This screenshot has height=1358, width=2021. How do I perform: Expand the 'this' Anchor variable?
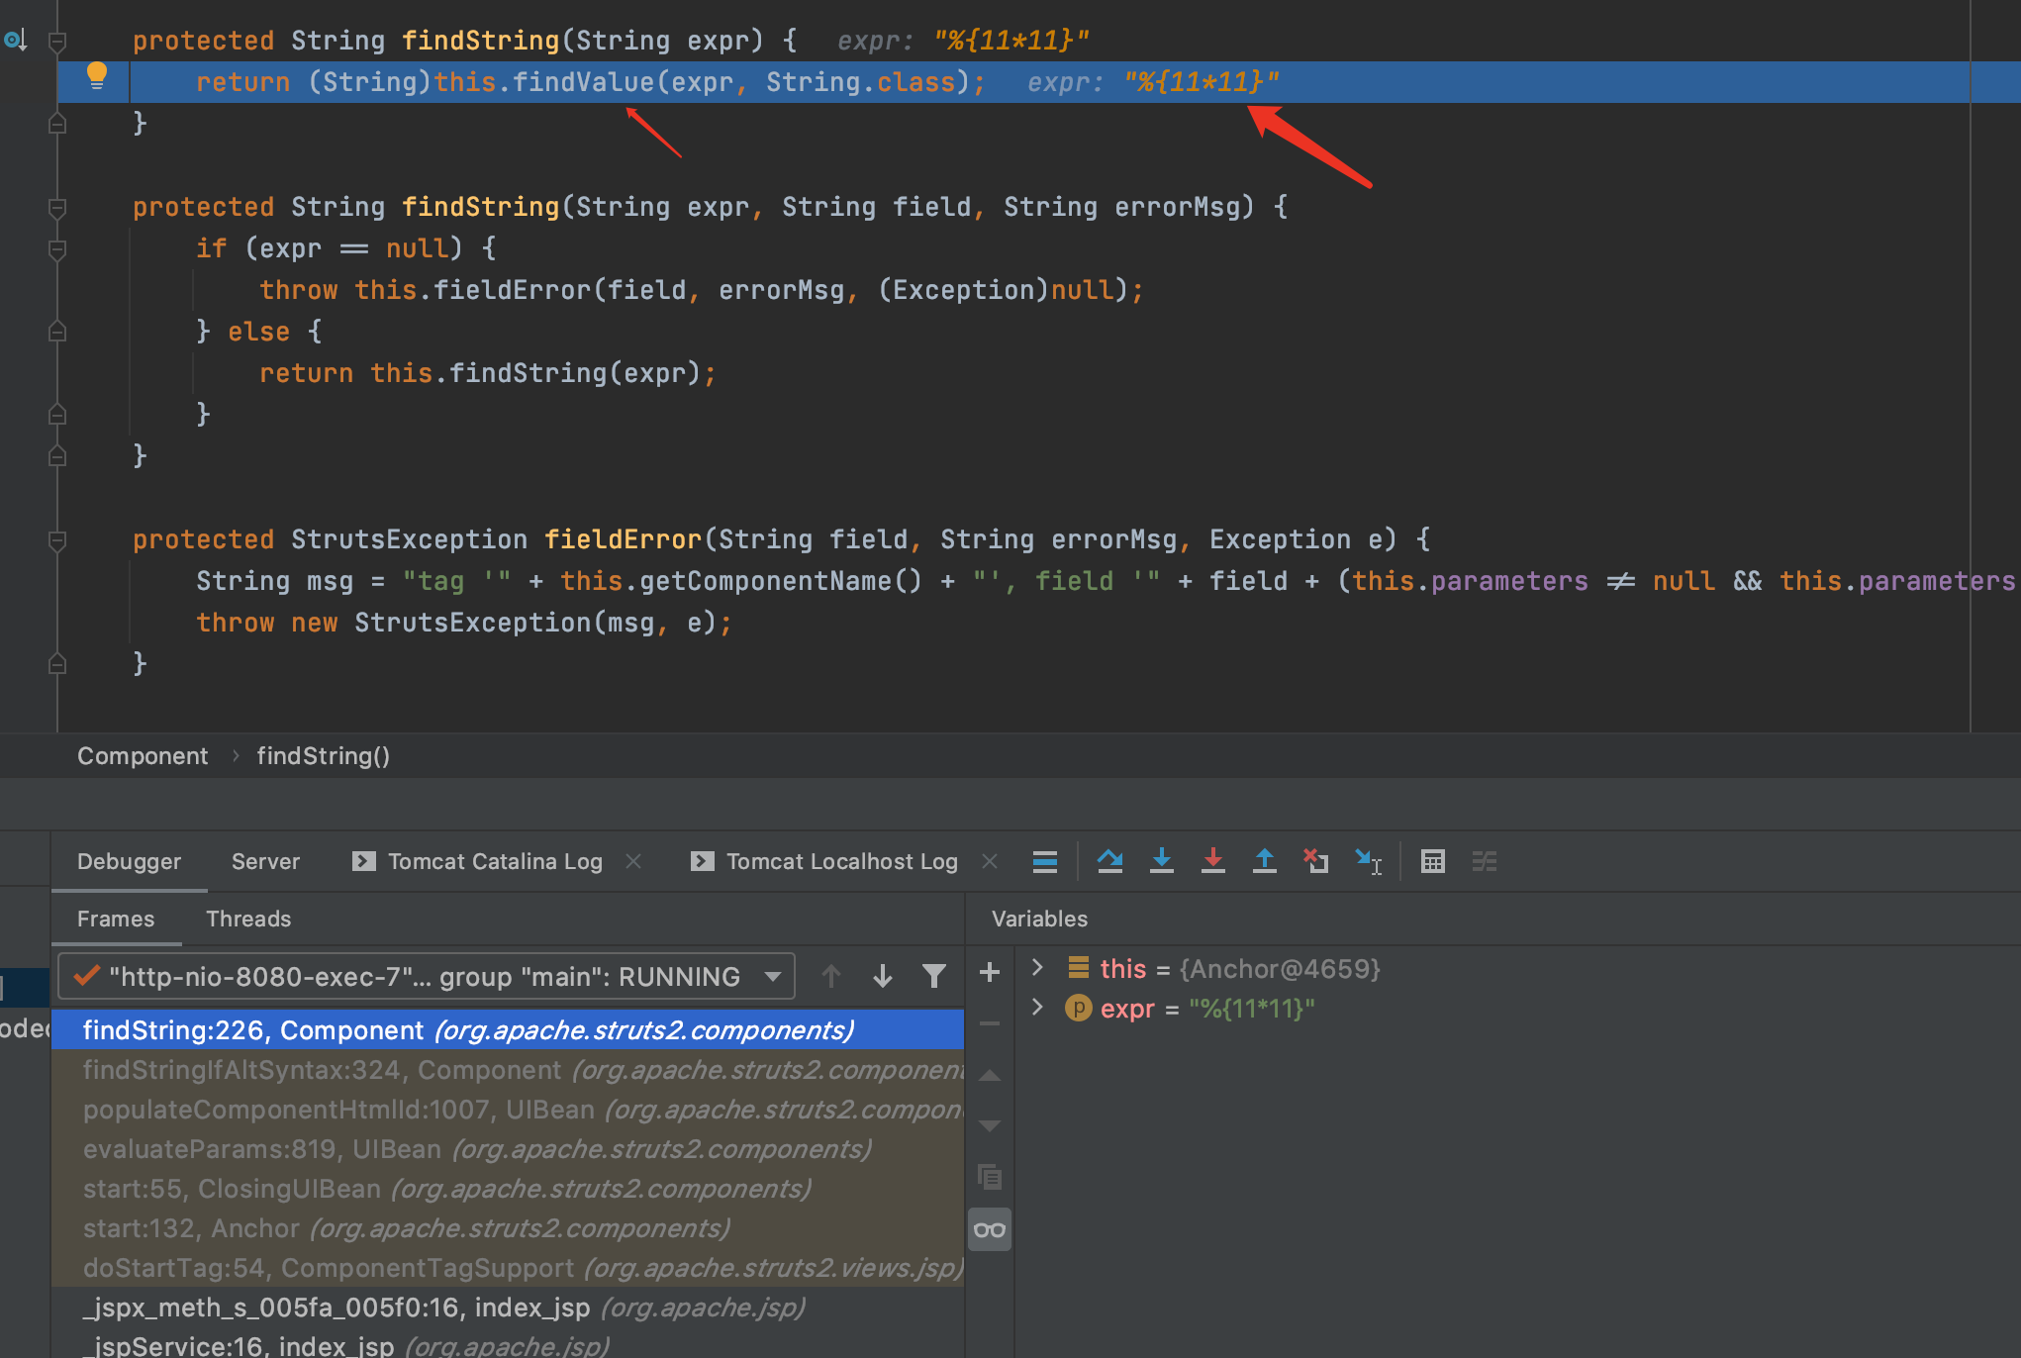(x=1036, y=967)
